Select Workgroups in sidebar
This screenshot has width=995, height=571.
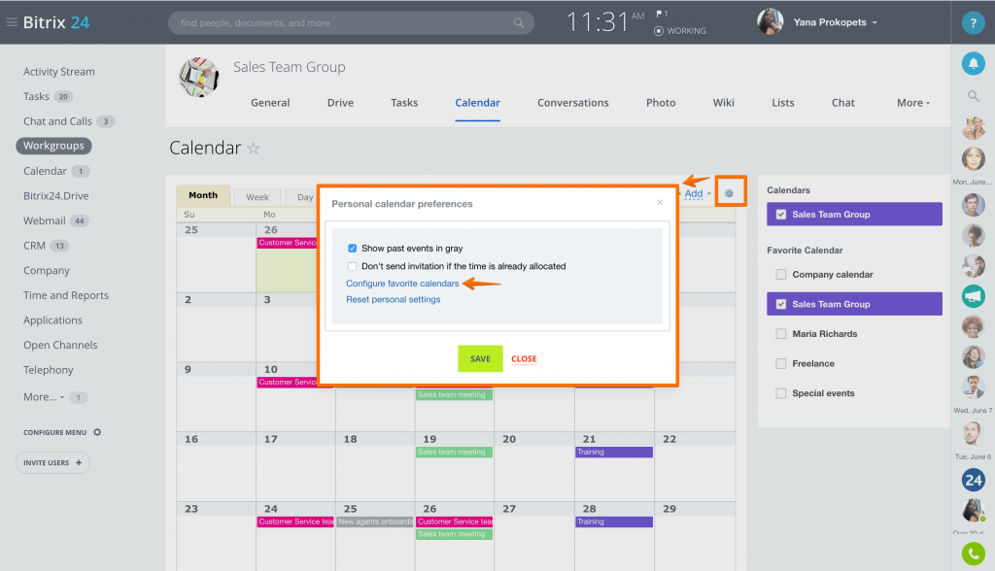[54, 146]
